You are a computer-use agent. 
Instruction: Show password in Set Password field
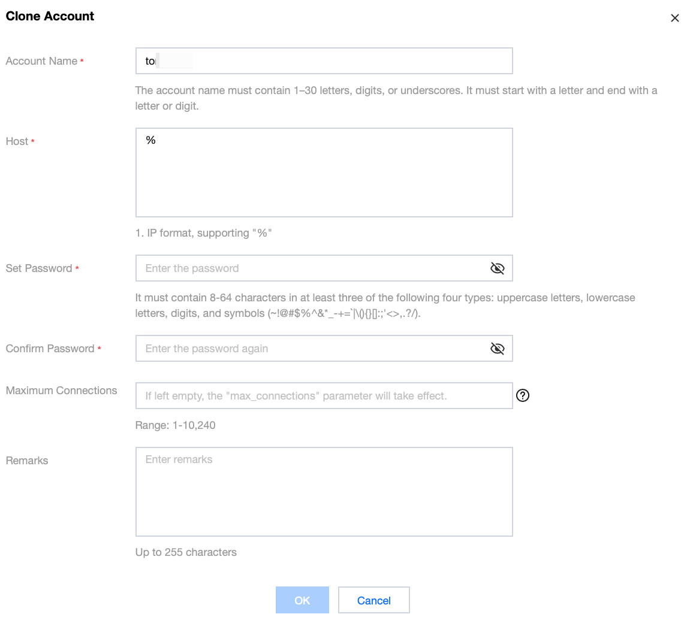497,268
